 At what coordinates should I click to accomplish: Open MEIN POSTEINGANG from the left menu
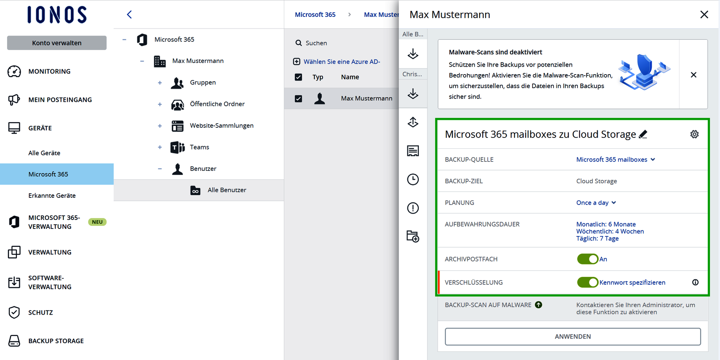coord(60,100)
